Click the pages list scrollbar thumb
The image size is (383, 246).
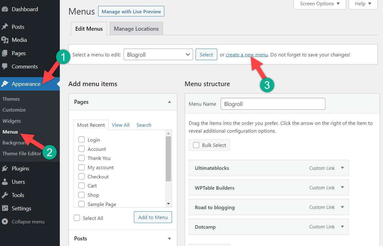coord(168,159)
